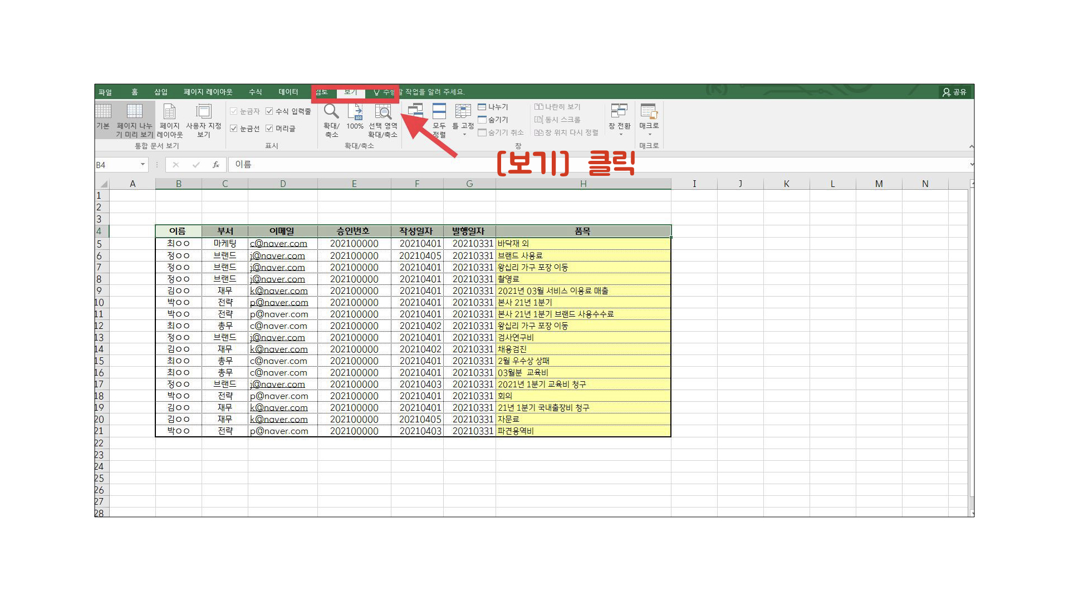
Task: Open the Name Box dropdown arrow
Action: coord(143,165)
